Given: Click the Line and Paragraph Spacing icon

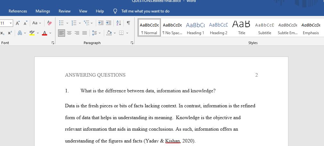Looking at the screenshot, I should tap(95, 33).
